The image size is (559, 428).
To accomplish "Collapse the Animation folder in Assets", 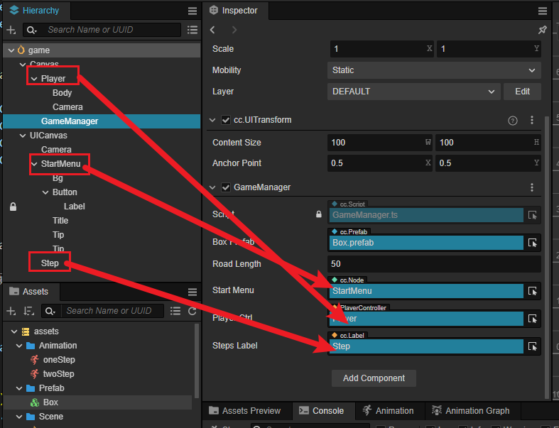I will [19, 346].
